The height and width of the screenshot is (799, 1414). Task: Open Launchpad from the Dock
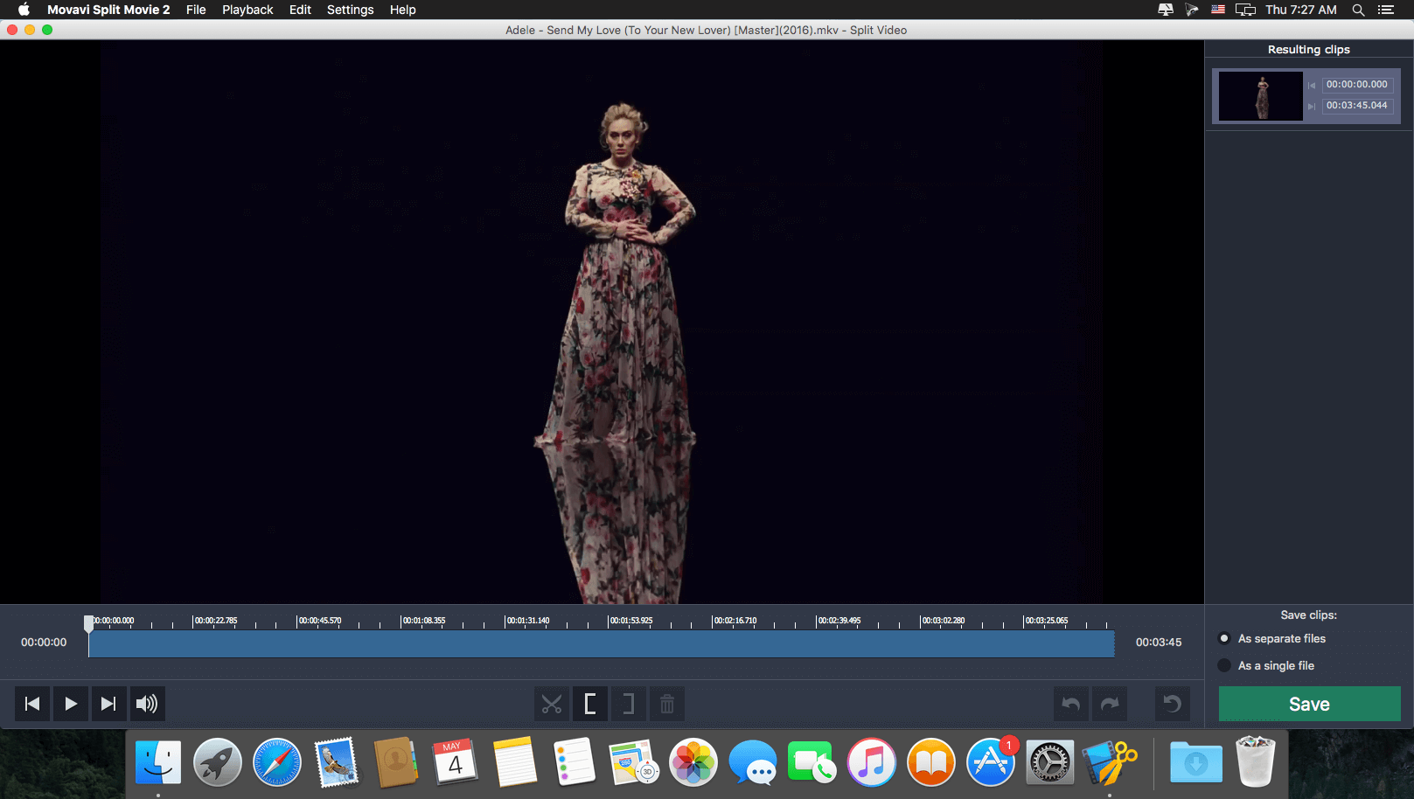click(218, 762)
